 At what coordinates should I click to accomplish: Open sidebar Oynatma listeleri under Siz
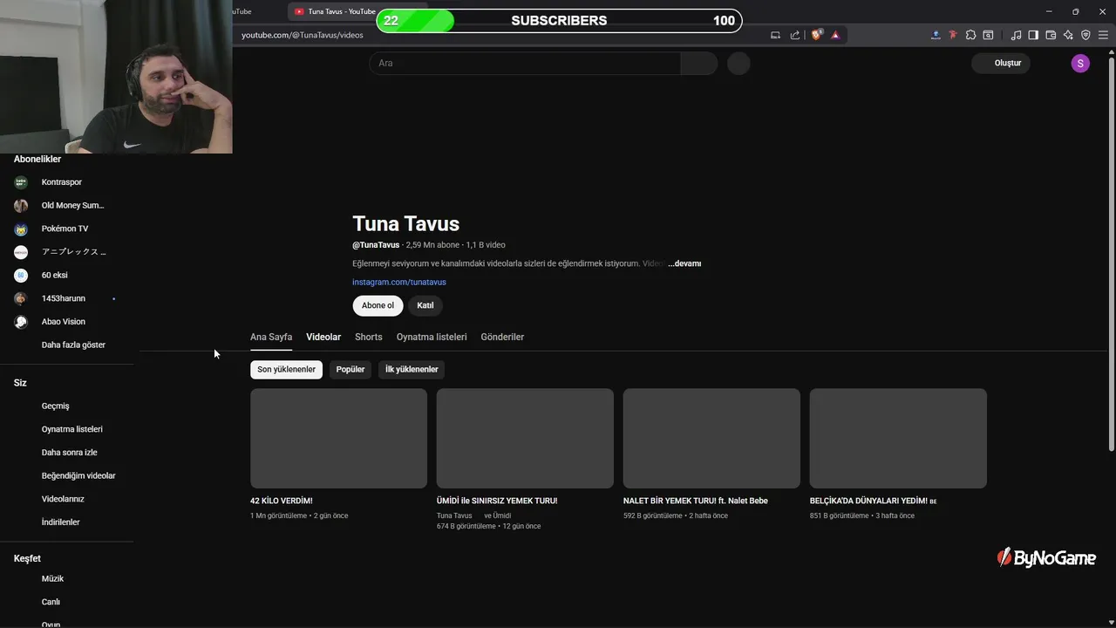71,429
